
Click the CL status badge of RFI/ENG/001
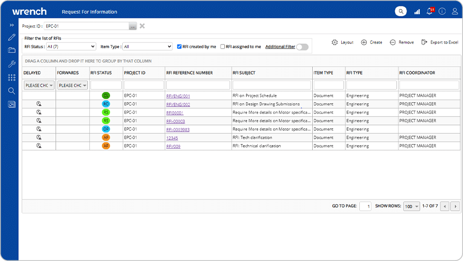(106, 95)
